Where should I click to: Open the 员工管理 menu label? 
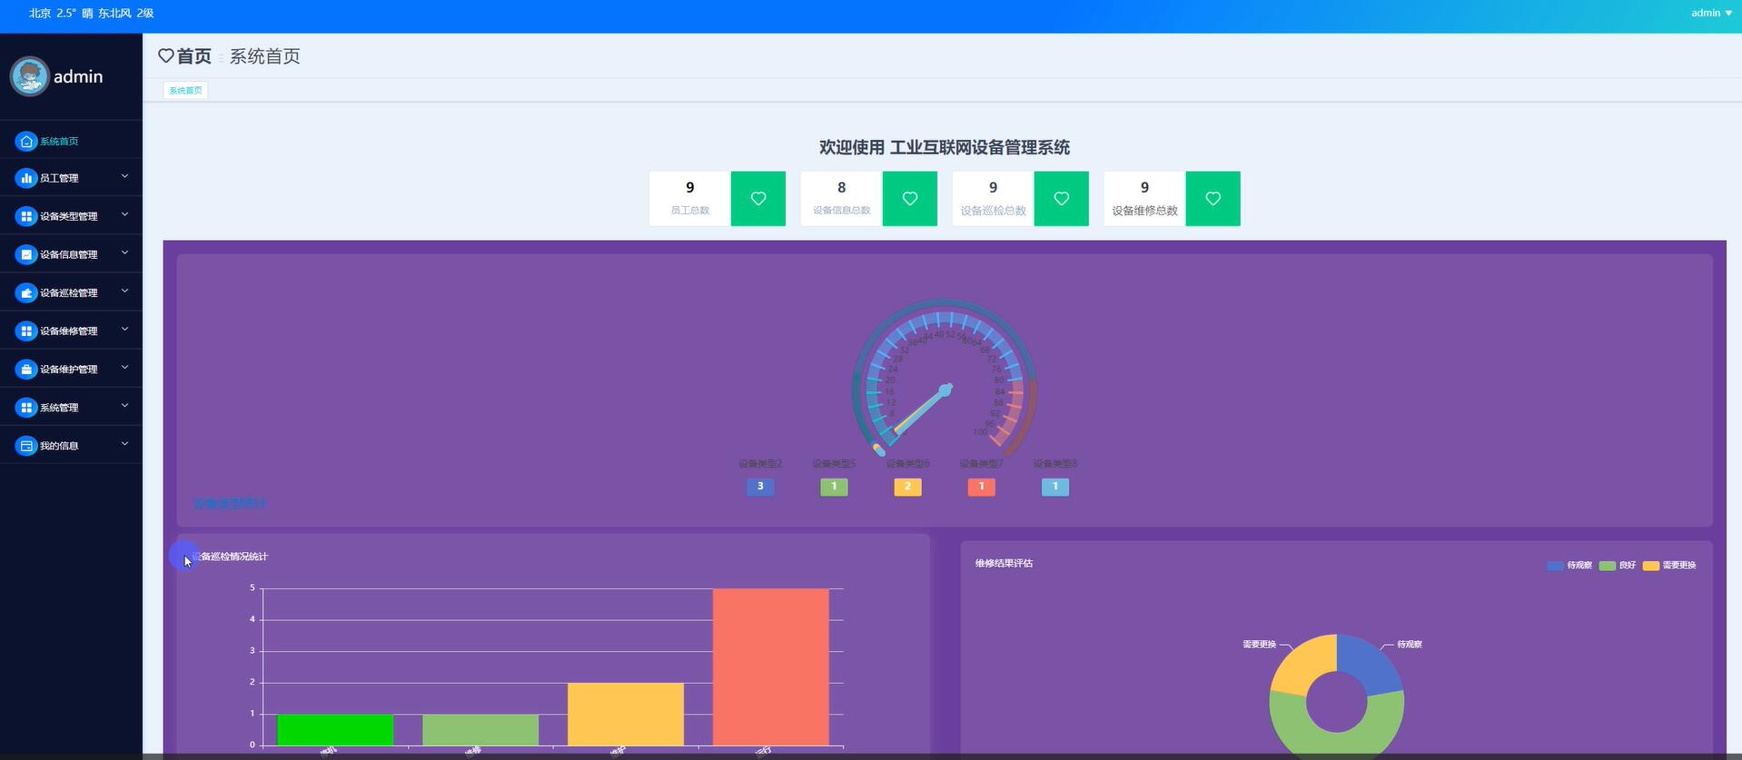59,178
